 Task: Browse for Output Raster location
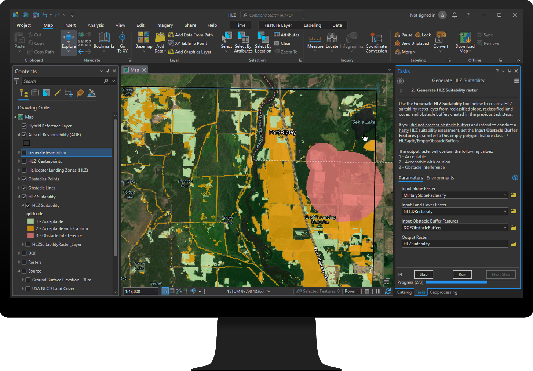coord(514,244)
